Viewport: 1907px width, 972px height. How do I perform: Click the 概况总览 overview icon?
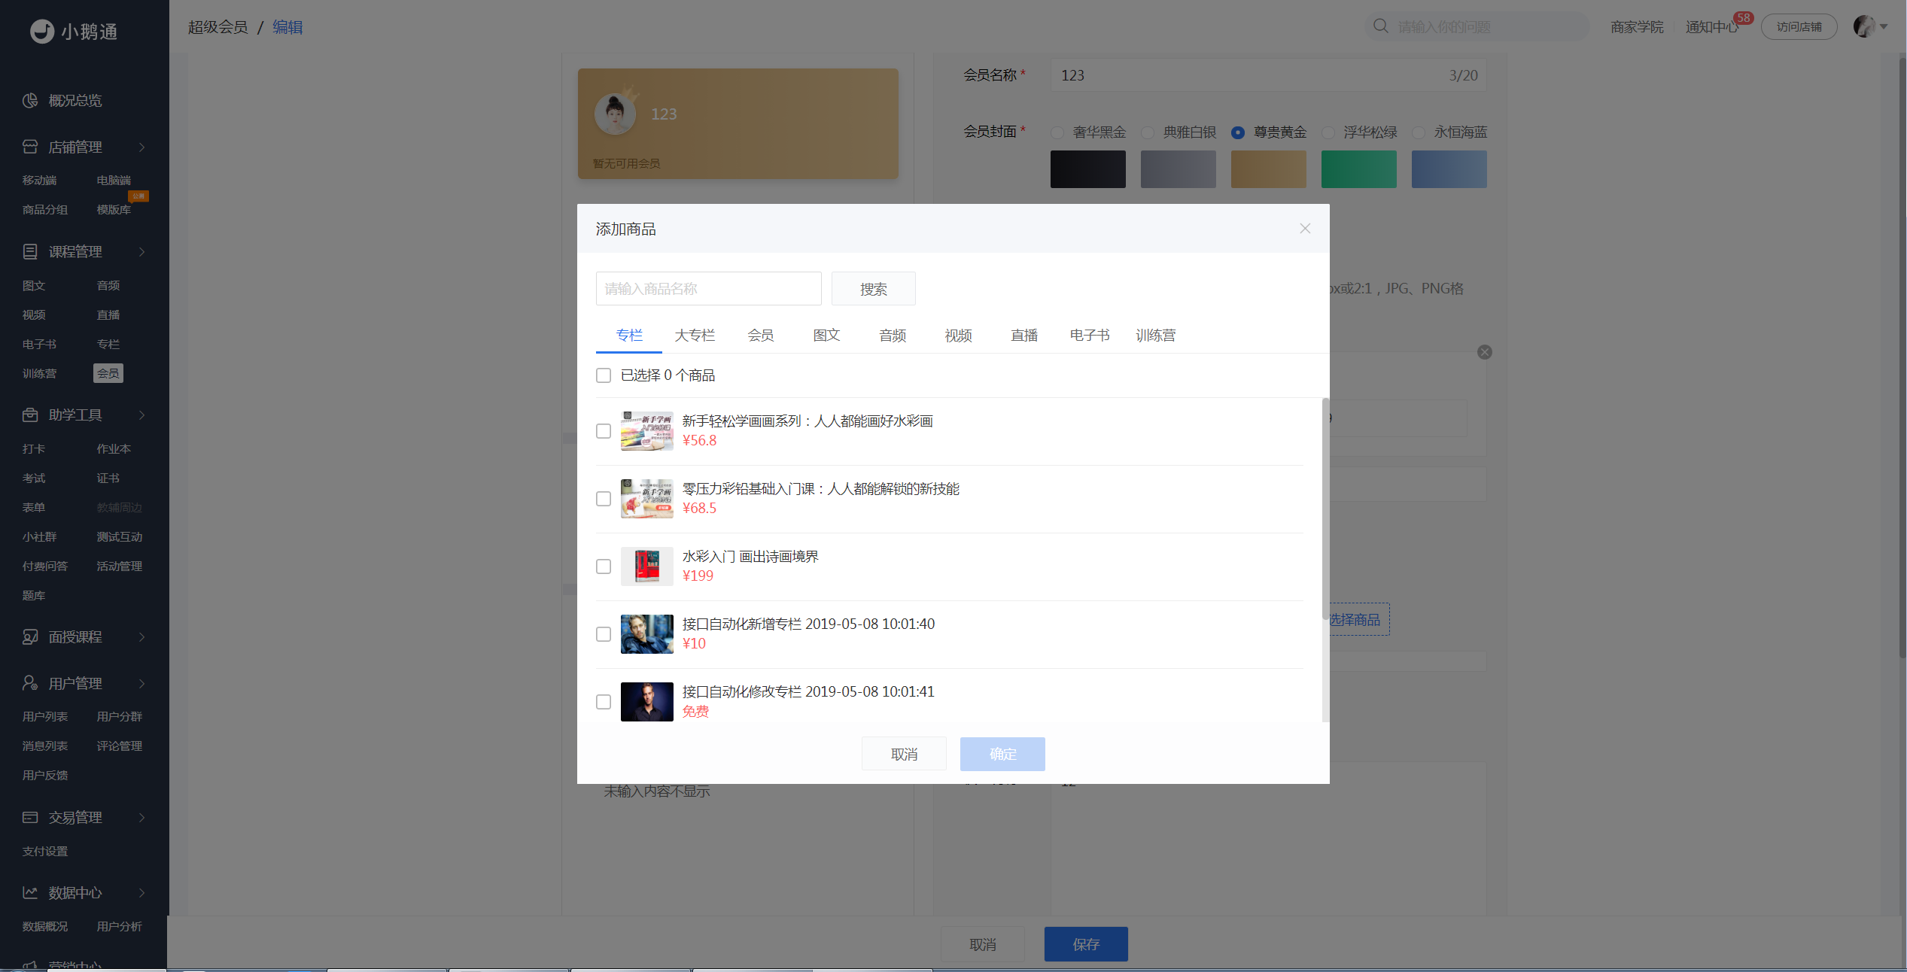coord(30,101)
